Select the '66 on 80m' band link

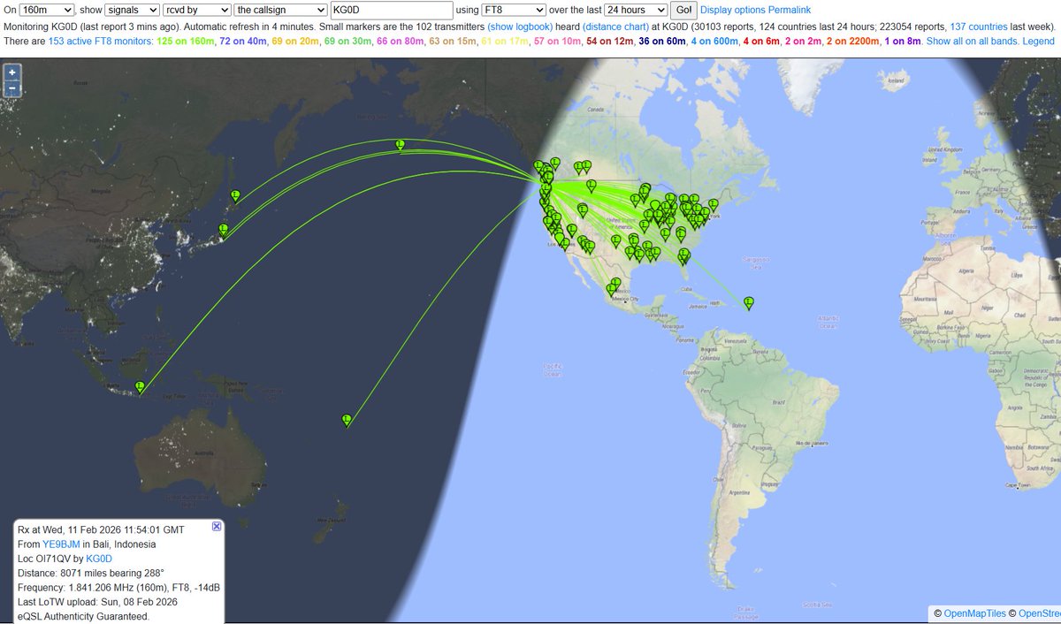401,42
